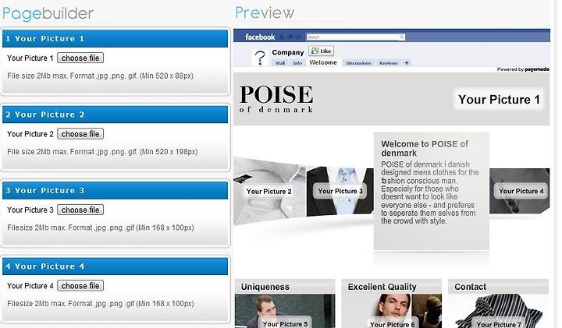Click the Excellent Quality heading
The width and height of the screenshot is (562, 328).
pyautogui.click(x=382, y=287)
